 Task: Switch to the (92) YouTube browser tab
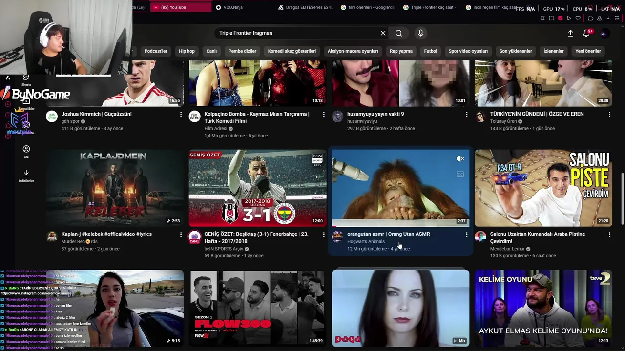pyautogui.click(x=181, y=7)
